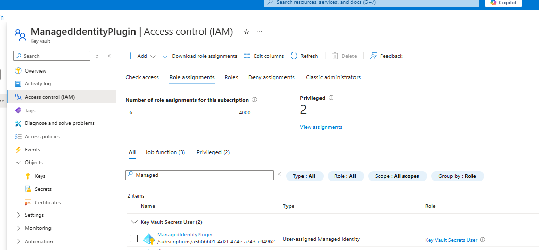The height and width of the screenshot is (250, 539).
Task: Sort by the Role column header
Action: pos(430,206)
